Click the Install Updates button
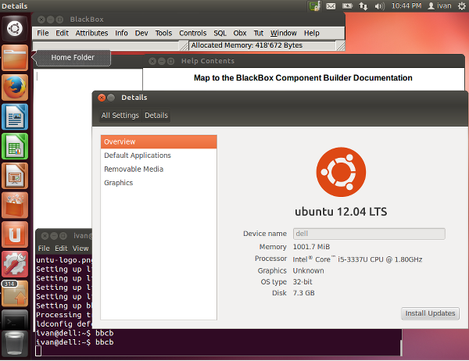 tap(430, 313)
